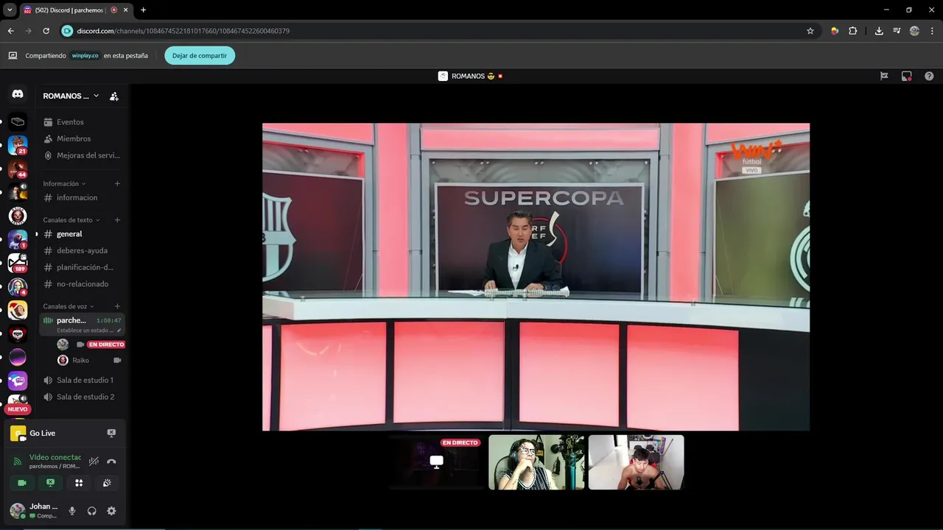Click the Go Live label
Screen dimensions: 943x530
[x=42, y=433]
